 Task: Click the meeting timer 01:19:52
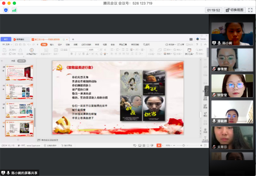(x=214, y=10)
